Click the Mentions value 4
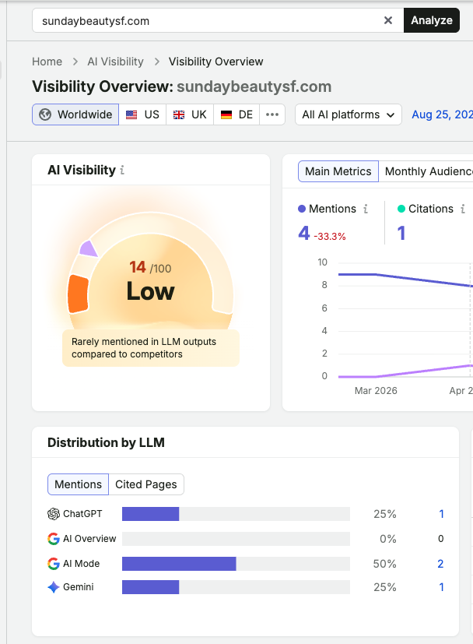The image size is (473, 644). (x=304, y=233)
